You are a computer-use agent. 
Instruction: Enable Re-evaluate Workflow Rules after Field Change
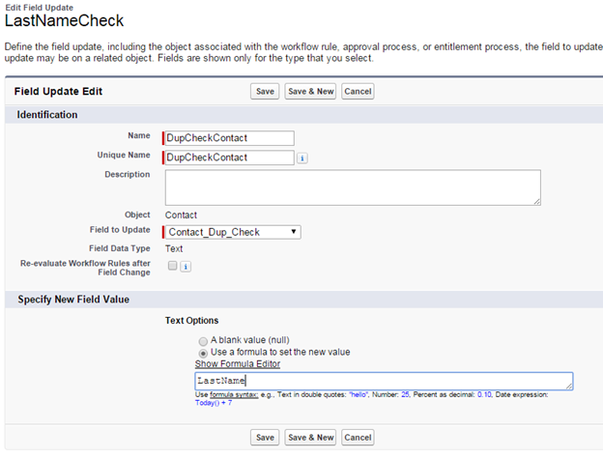click(x=173, y=266)
